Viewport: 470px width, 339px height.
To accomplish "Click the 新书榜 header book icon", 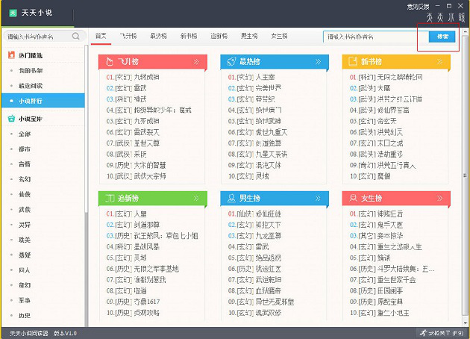I will point(353,61).
